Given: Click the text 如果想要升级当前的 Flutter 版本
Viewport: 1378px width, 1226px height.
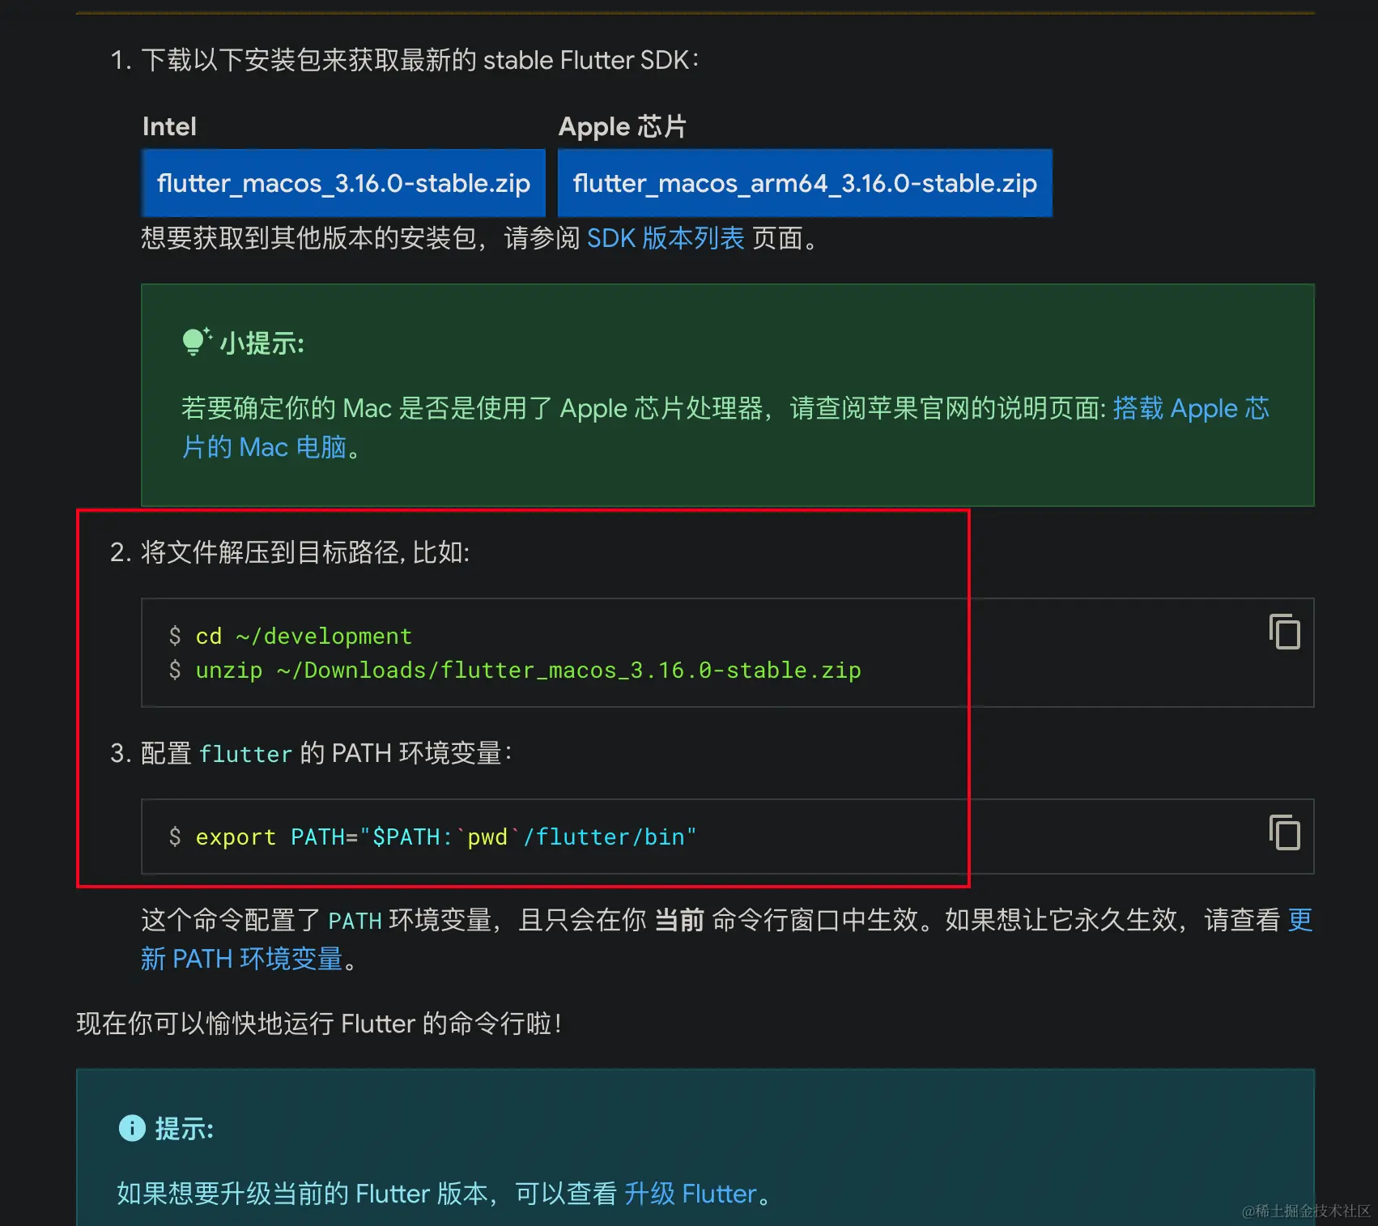Looking at the screenshot, I should (302, 1194).
